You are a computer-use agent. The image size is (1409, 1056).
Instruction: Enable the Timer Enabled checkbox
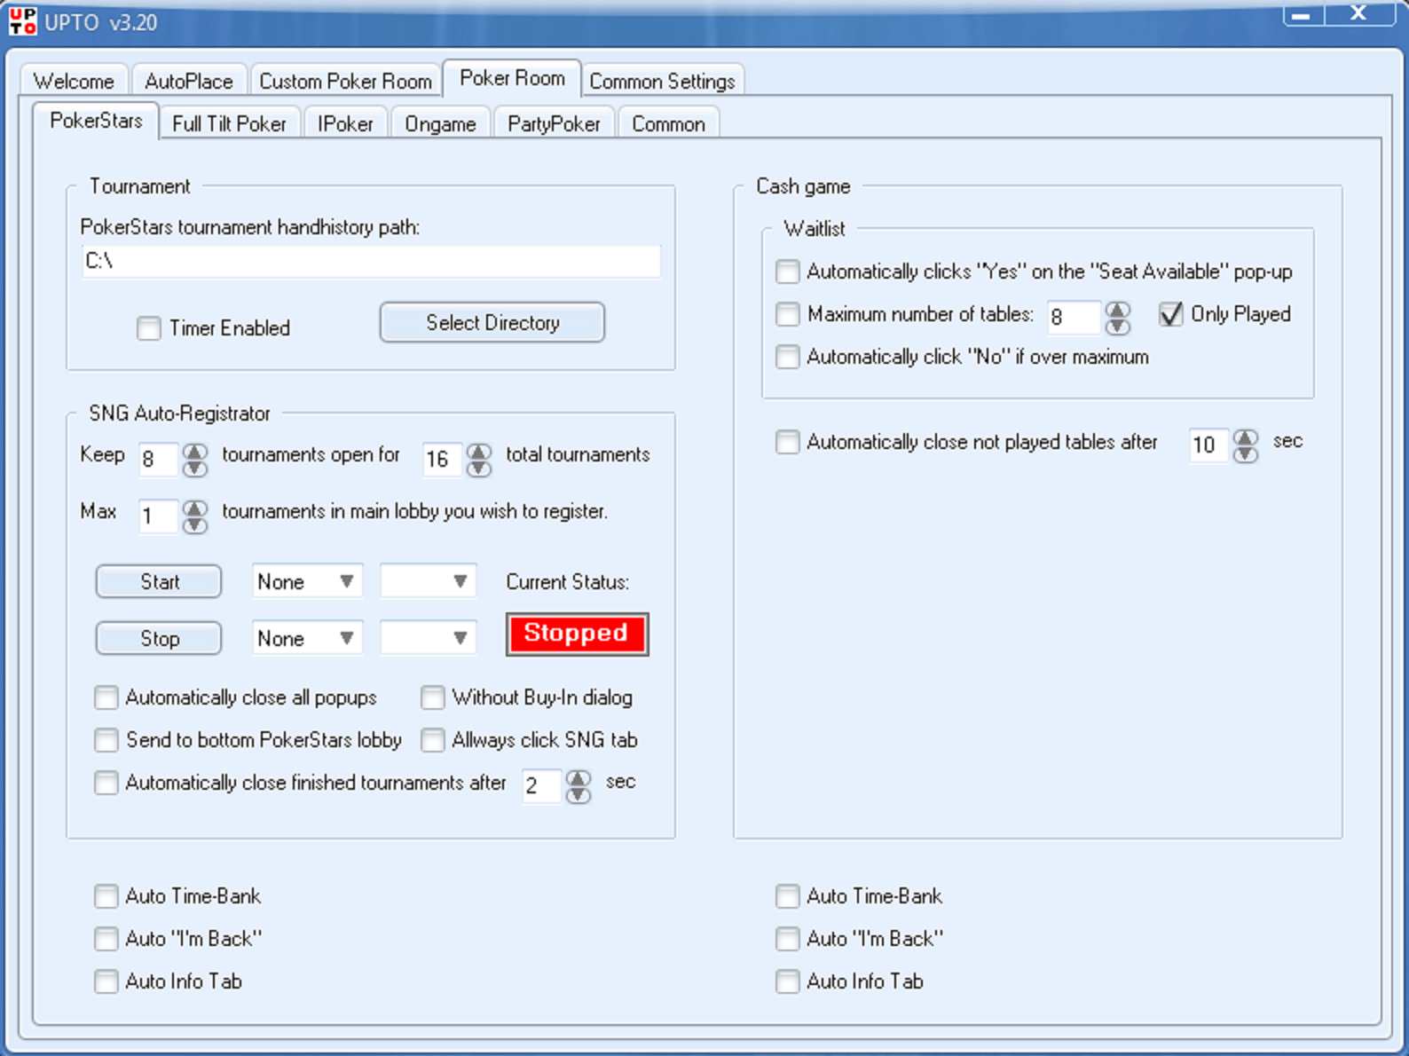149,328
